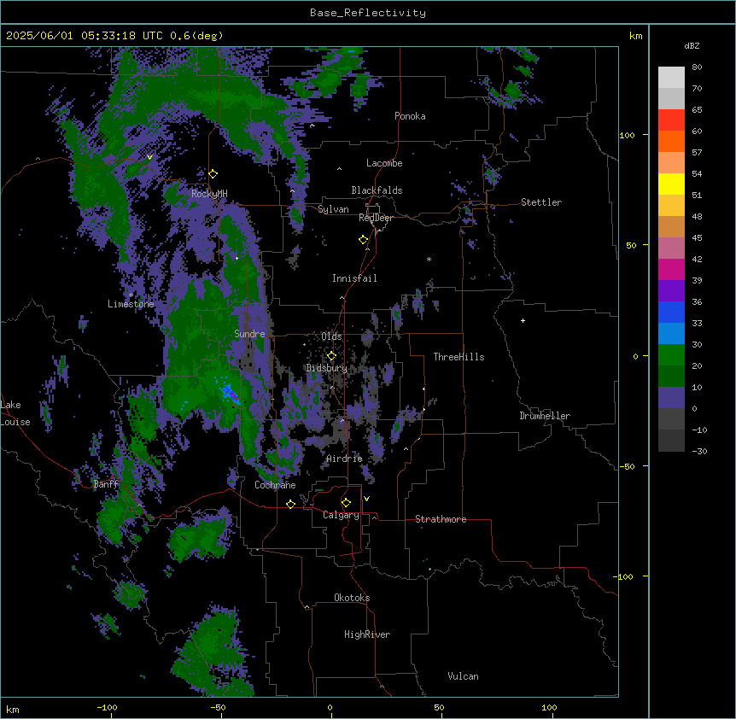Click the -30 value on dBZ scale
736x719 pixels.
(x=699, y=452)
